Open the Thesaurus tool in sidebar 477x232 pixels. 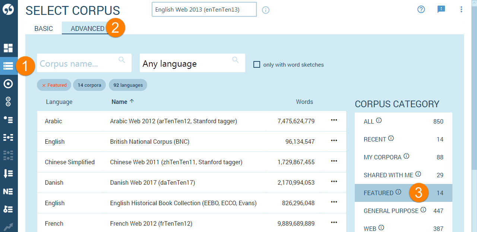tap(8, 120)
